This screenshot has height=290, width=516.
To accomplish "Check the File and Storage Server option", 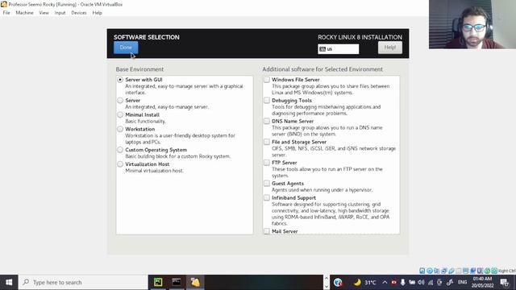I will coord(267,142).
